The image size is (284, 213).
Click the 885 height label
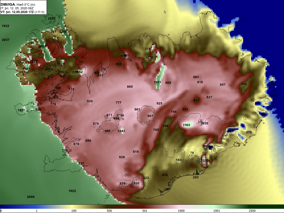130,87
